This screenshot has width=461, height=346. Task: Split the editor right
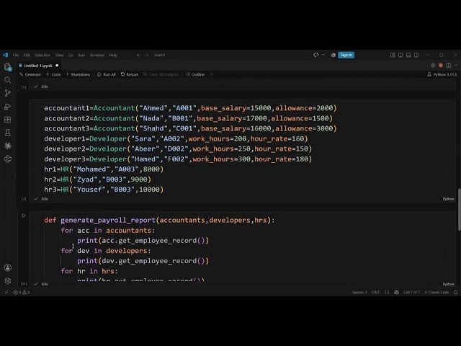[448, 66]
